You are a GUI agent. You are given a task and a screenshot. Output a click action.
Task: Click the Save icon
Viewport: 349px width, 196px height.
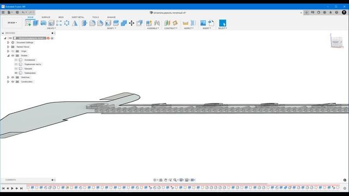[17, 13]
